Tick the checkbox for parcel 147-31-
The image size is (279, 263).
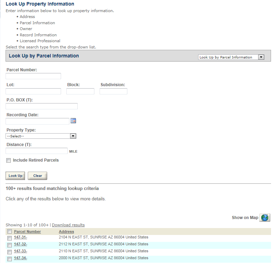(x=10, y=238)
